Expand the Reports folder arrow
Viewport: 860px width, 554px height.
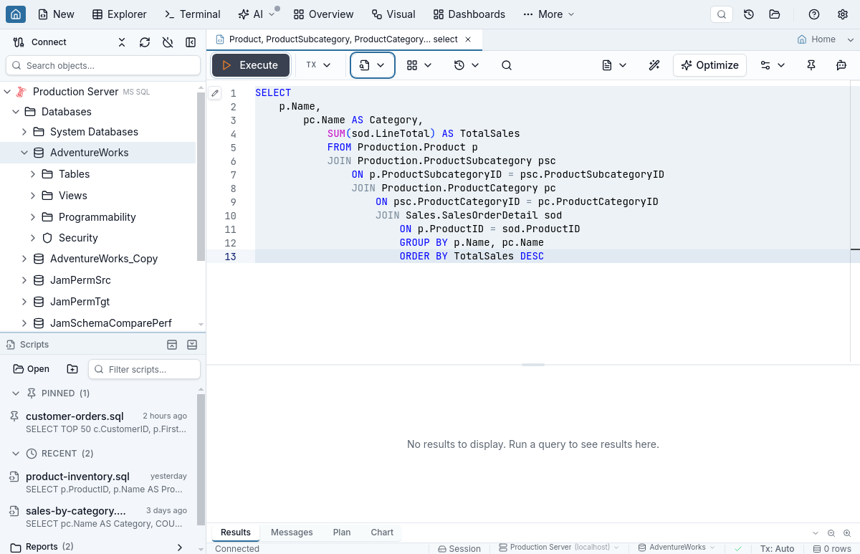click(x=179, y=548)
